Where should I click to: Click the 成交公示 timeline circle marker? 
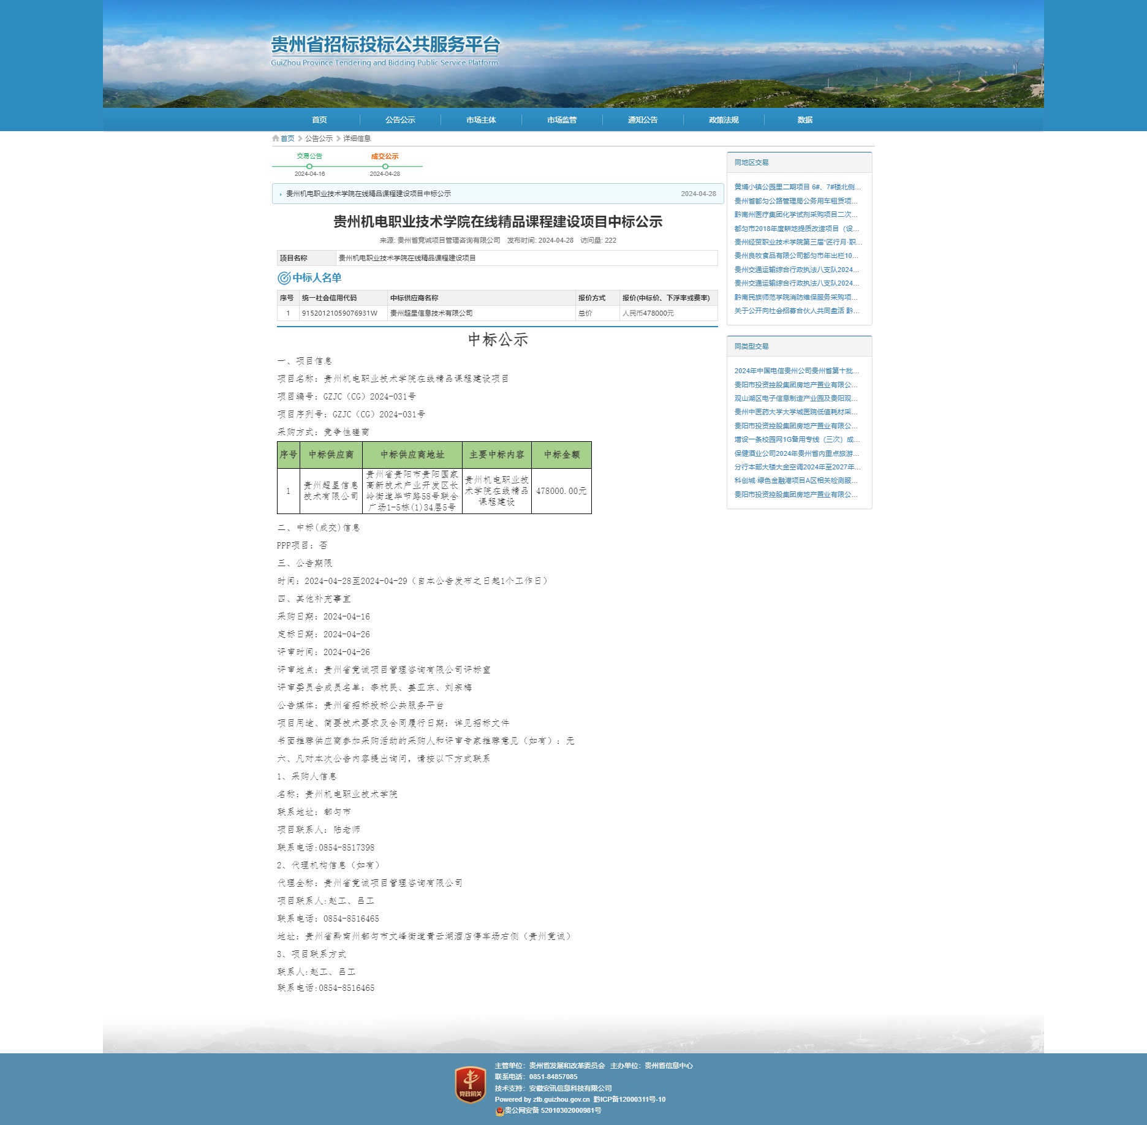point(385,166)
